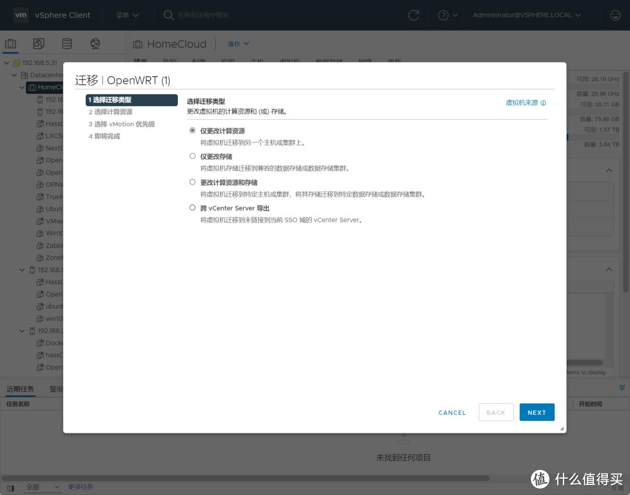Click CANCEL to dismiss the migration wizard

(452, 412)
